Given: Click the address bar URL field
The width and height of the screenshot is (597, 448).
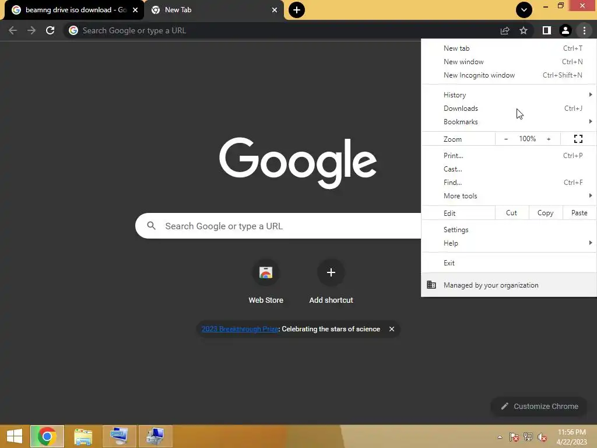Looking at the screenshot, I should coord(282,30).
